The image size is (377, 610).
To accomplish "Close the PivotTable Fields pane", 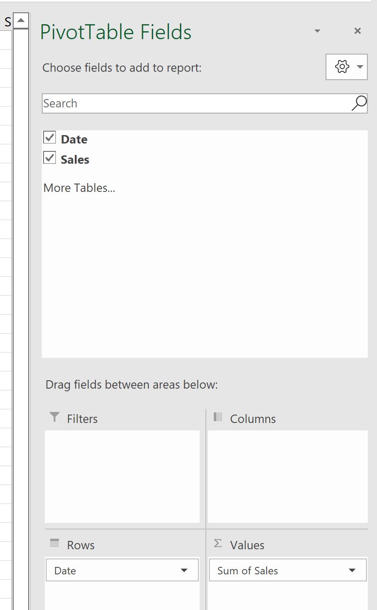I will (358, 31).
